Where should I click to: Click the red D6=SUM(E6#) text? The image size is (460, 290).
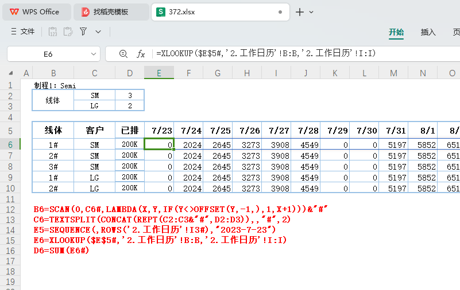(x=61, y=250)
